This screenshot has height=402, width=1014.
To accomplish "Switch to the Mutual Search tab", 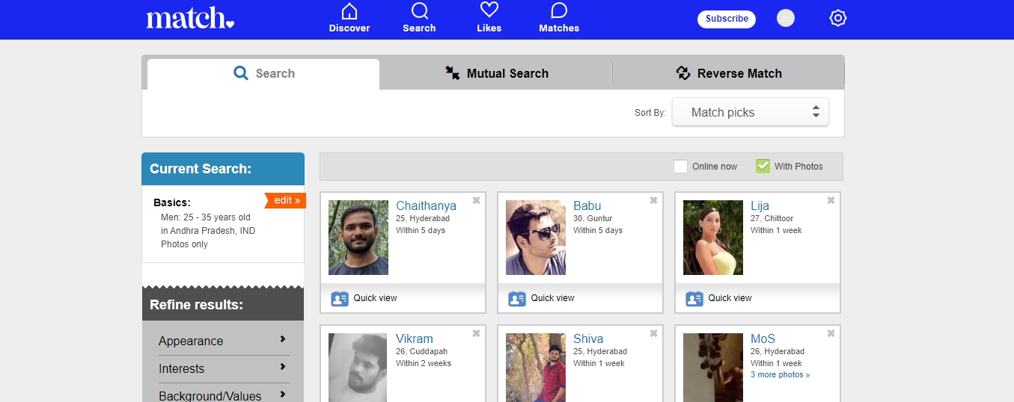I will pyautogui.click(x=496, y=73).
